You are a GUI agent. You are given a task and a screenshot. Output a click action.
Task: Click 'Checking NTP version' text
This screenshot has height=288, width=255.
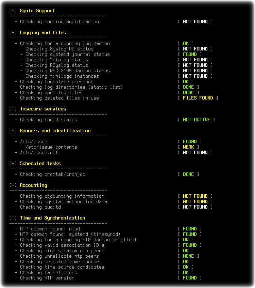click(x=47, y=278)
